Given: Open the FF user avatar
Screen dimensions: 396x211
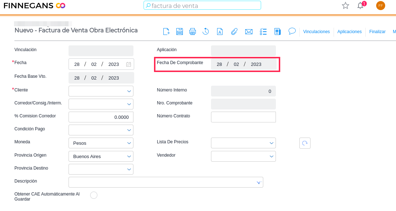Looking at the screenshot, I should (380, 5).
